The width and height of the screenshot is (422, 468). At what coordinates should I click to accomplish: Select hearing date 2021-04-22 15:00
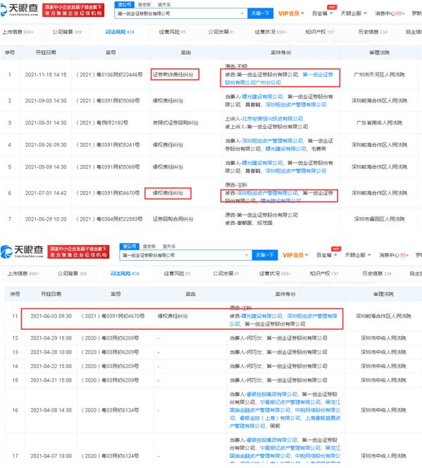(51, 367)
